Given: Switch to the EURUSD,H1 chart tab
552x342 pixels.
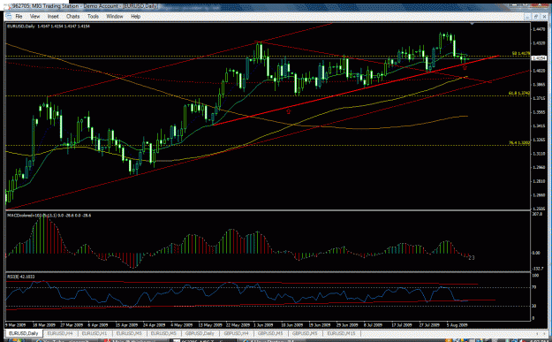Looking at the screenshot, I should coord(95,333).
